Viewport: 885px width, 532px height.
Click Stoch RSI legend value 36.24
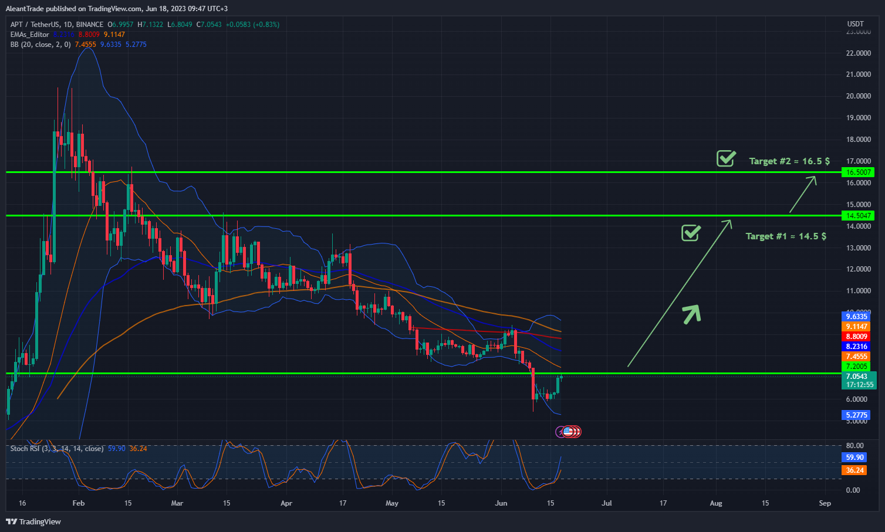(139, 449)
